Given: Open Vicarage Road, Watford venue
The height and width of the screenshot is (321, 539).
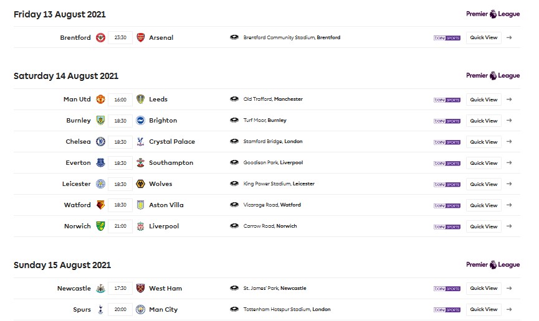Looking at the screenshot, I should 272,205.
